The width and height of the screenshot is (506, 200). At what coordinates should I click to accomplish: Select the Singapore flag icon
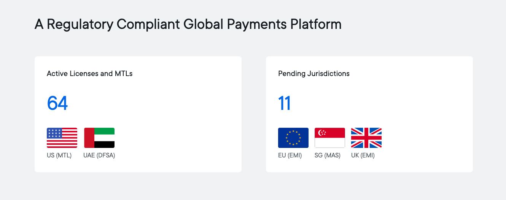tap(330, 138)
